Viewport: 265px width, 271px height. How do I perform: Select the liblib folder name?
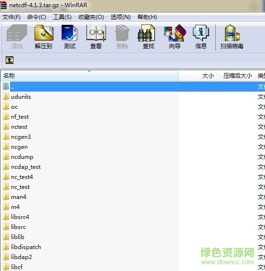18,237
